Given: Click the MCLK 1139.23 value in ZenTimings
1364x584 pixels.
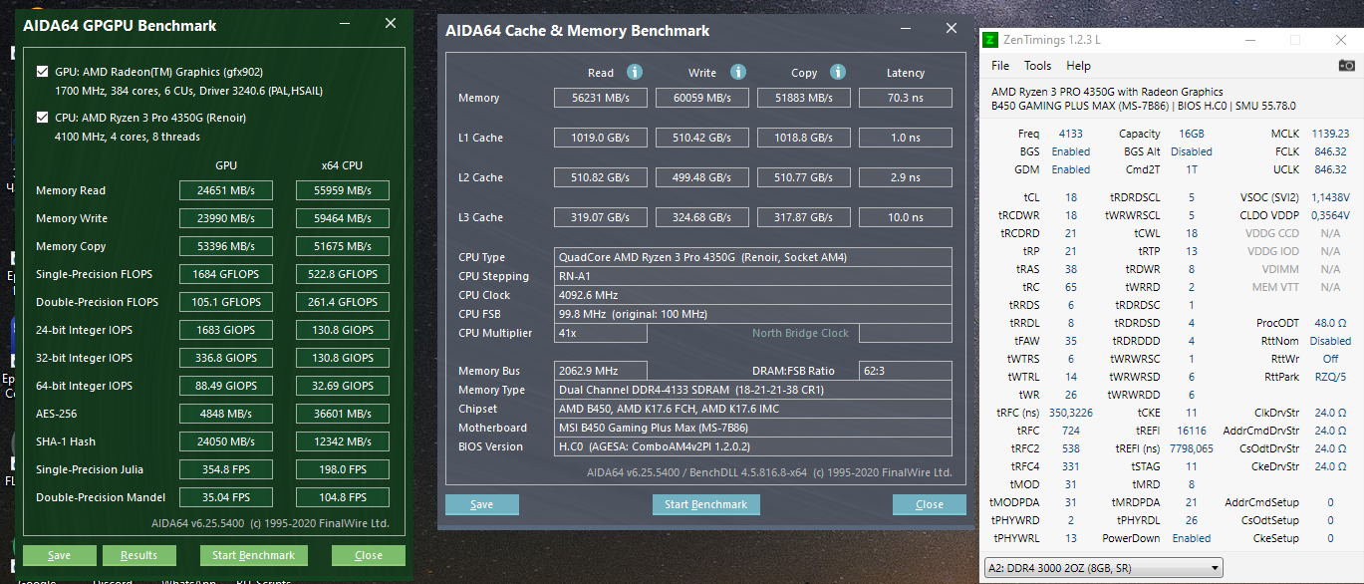Looking at the screenshot, I should (x=1330, y=134).
